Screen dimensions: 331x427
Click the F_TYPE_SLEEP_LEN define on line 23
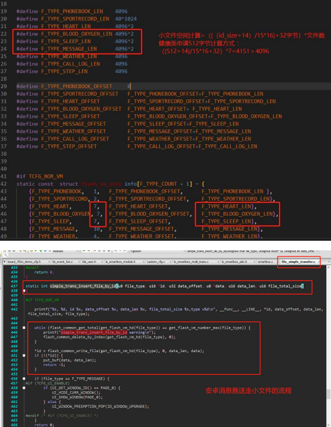coord(75,41)
